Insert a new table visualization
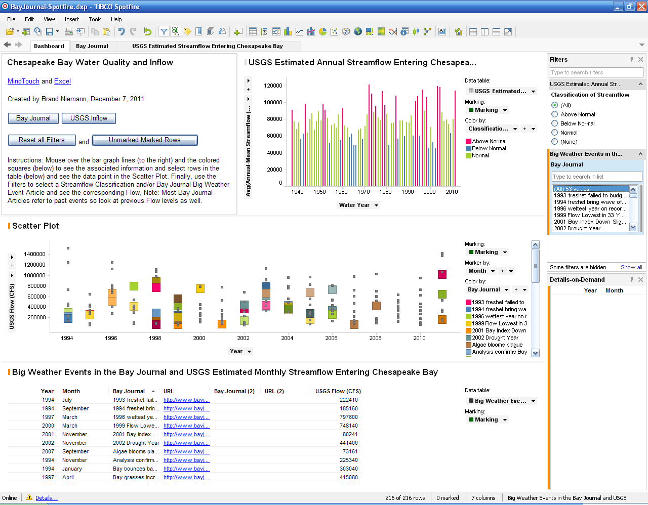This screenshot has height=505, width=648. tap(253, 32)
